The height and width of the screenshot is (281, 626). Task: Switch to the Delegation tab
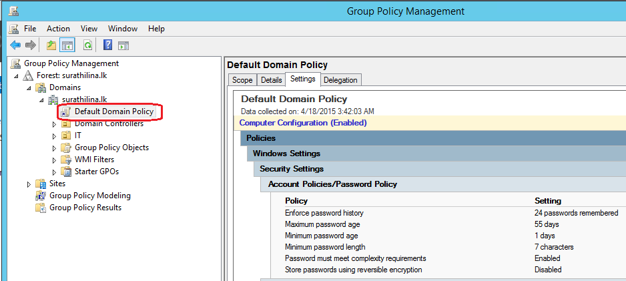[x=340, y=80]
